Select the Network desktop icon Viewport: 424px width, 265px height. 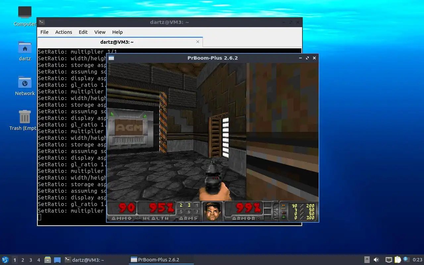[x=25, y=86]
